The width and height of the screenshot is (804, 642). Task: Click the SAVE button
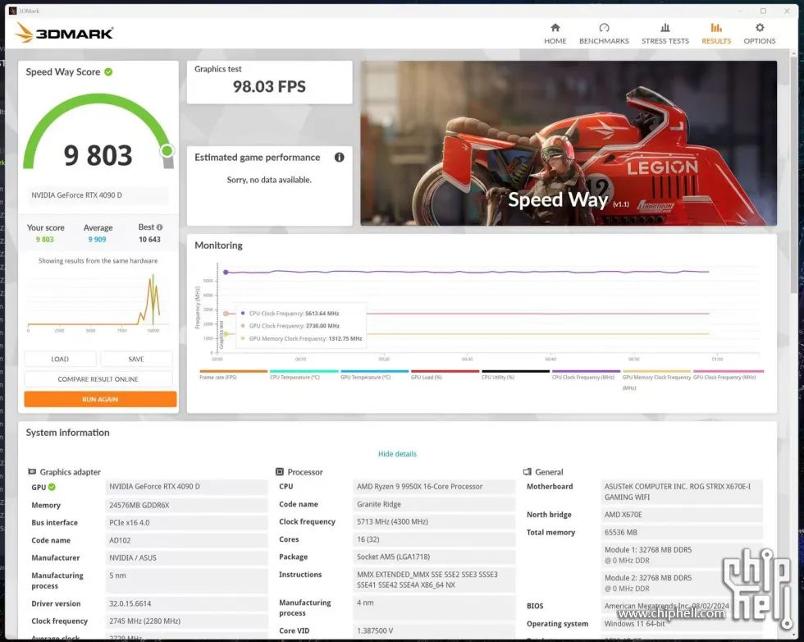(x=136, y=359)
